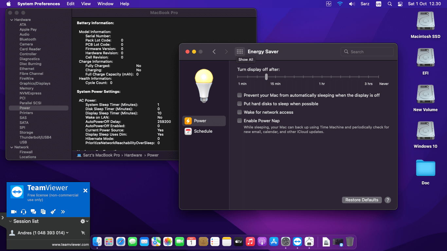The height and width of the screenshot is (251, 447).
Task: Check Put hard disks to sleep
Action: point(240,104)
